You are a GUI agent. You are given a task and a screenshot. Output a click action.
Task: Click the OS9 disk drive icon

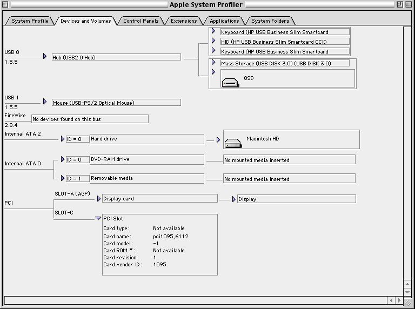[231, 83]
